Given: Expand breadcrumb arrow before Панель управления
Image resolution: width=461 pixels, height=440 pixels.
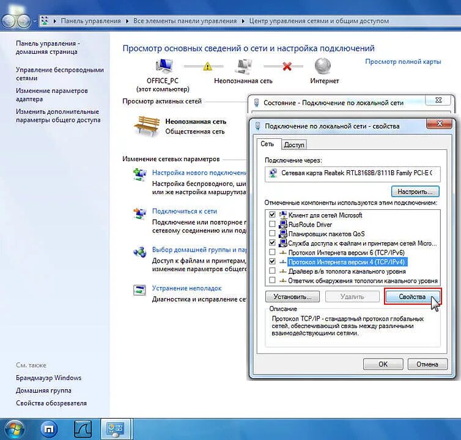Looking at the screenshot, I should point(54,21).
